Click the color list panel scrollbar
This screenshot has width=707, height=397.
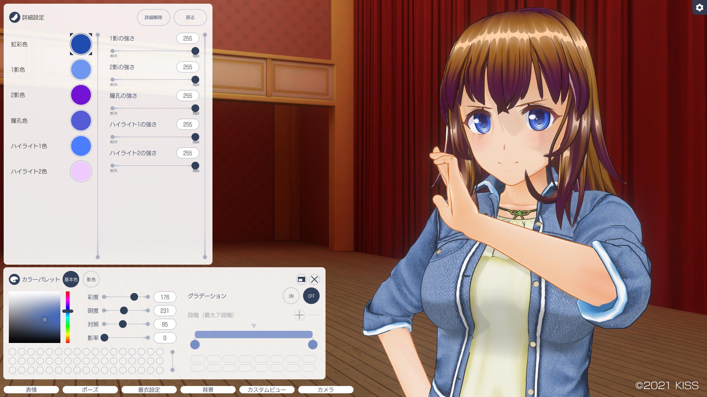point(98,146)
